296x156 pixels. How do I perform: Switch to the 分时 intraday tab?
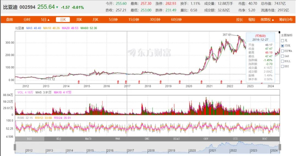click(27, 20)
